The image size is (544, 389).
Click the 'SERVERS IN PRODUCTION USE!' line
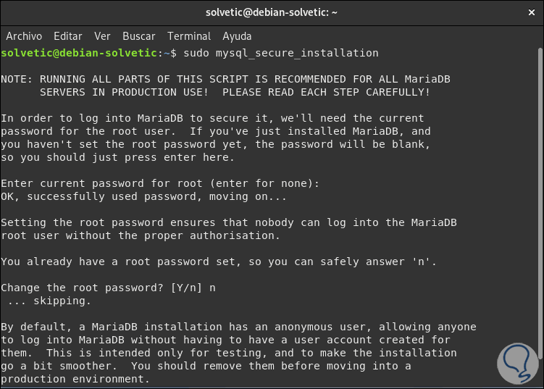235,92
